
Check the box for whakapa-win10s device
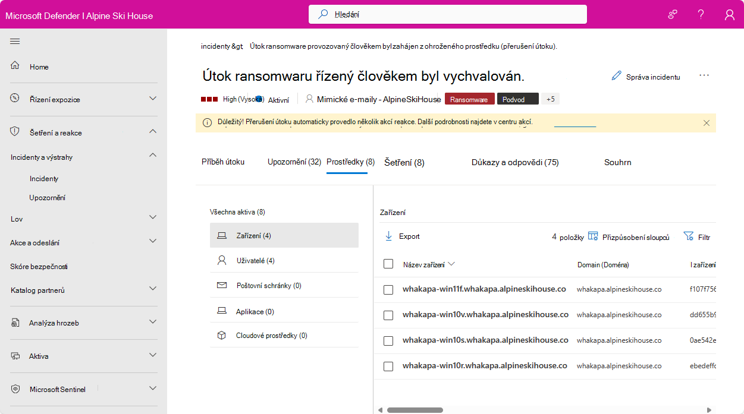pyautogui.click(x=388, y=341)
